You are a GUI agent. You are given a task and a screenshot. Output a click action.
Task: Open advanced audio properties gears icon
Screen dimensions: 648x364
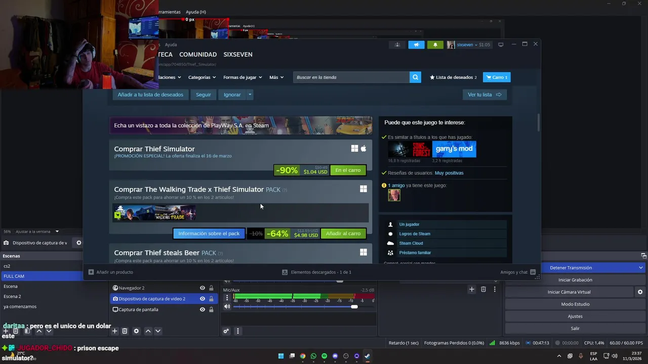click(x=226, y=331)
